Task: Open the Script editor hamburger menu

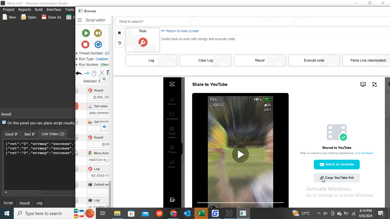Action: (80, 20)
